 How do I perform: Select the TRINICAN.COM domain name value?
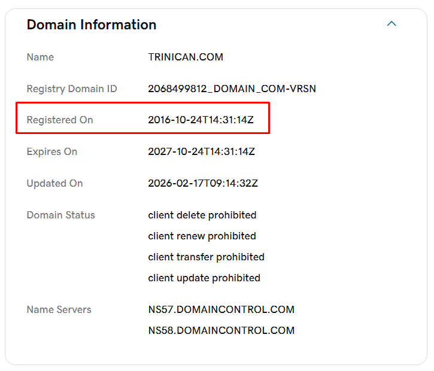[x=186, y=57]
